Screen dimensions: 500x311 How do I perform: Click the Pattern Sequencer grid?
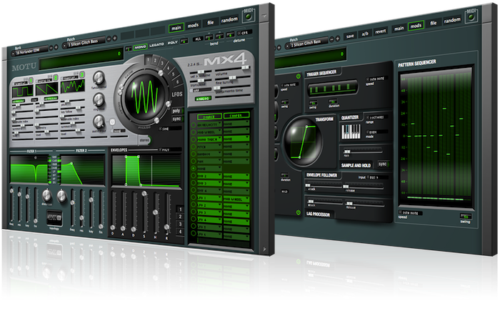click(436, 136)
